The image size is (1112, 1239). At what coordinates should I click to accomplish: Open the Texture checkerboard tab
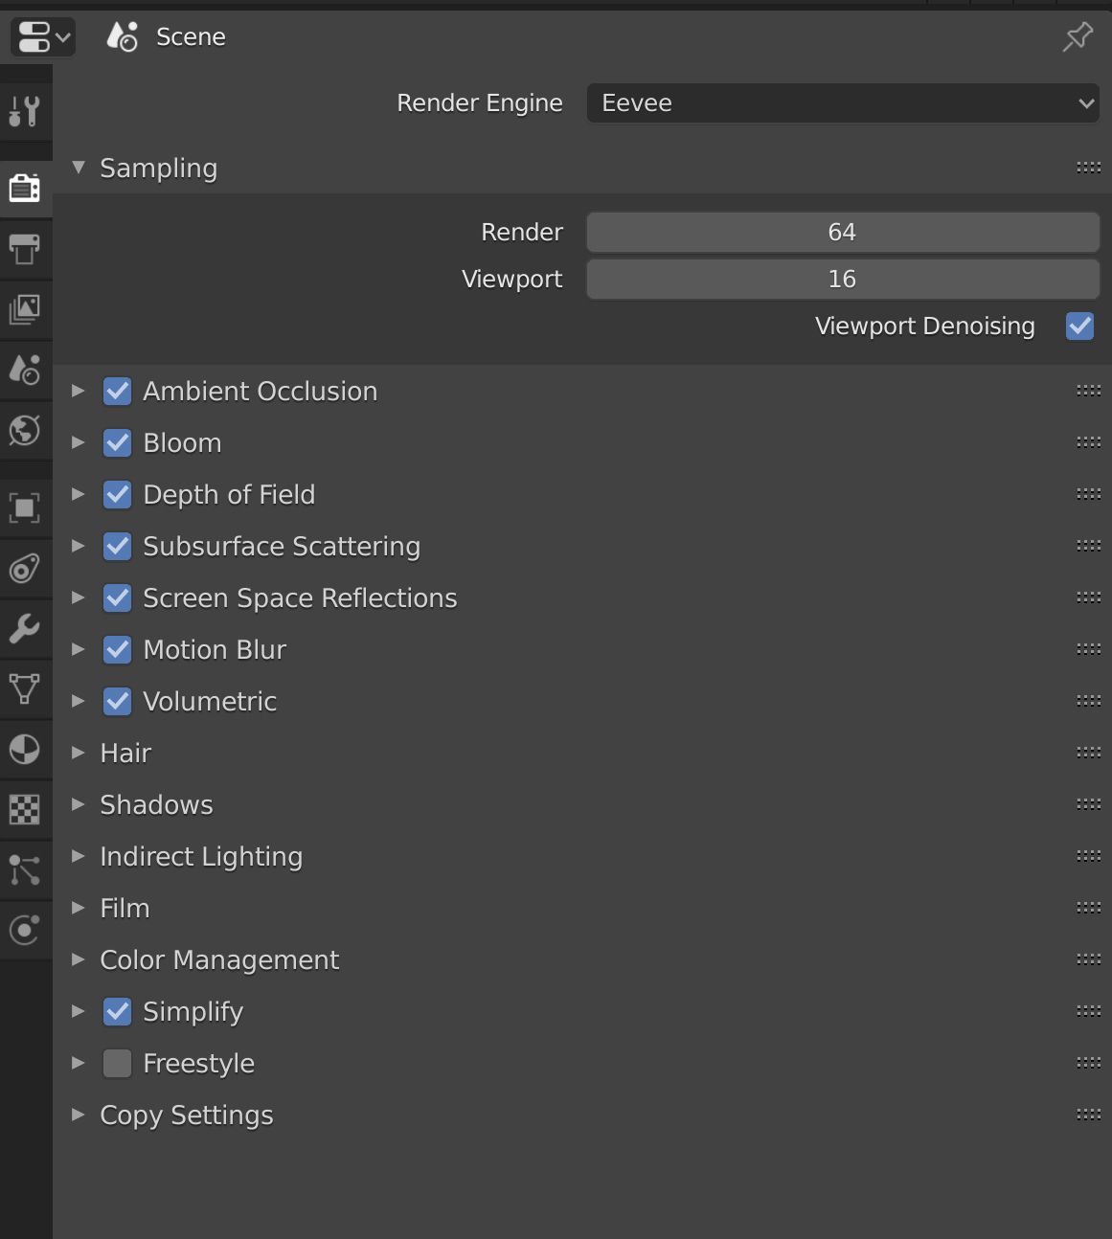pyautogui.click(x=25, y=809)
